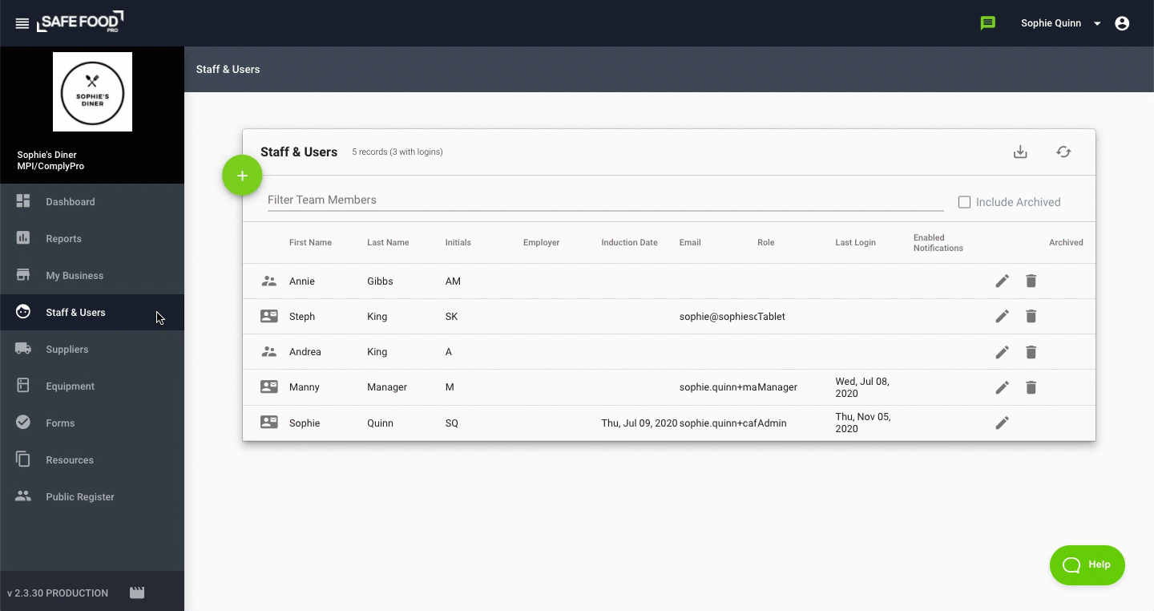Delete Steph King using trash icon
Screen dimensions: 1154x611
(1031, 316)
